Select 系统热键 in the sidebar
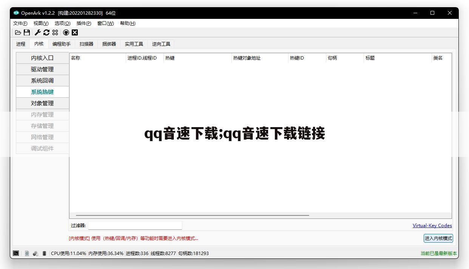Viewport: 469px width, 269px height. pyautogui.click(x=42, y=92)
